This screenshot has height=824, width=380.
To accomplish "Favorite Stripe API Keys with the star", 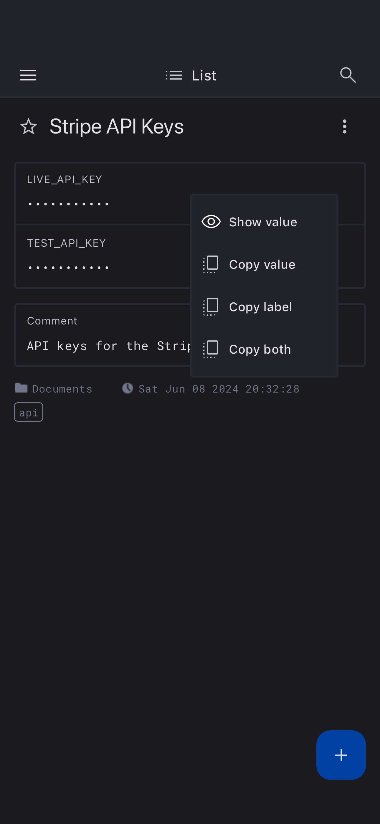I will point(29,127).
